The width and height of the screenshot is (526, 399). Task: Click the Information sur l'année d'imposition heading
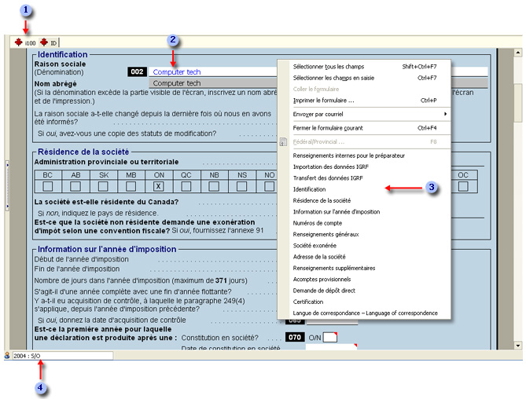tap(107, 249)
